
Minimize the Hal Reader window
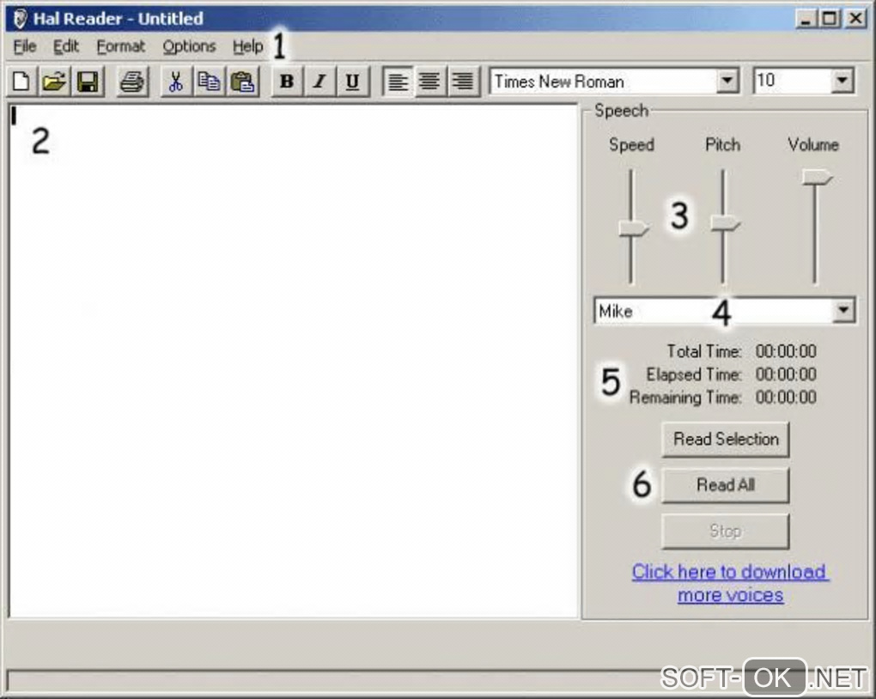(x=805, y=18)
